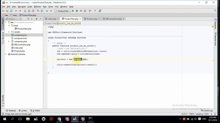Expand the composer.phar node

pos(9,41)
